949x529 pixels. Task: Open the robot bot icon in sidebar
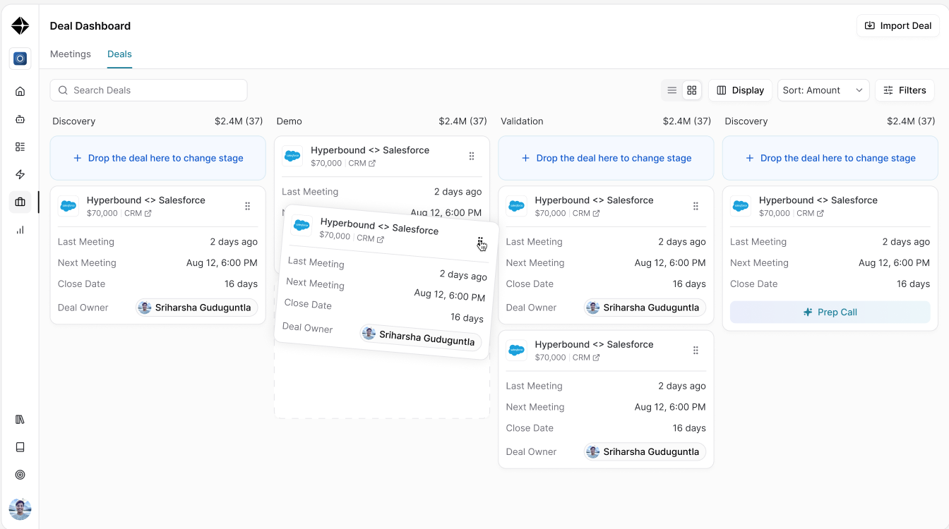pyautogui.click(x=20, y=119)
